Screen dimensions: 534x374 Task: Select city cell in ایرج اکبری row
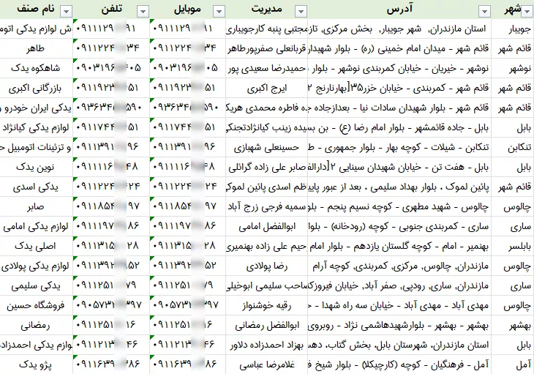coord(513,89)
